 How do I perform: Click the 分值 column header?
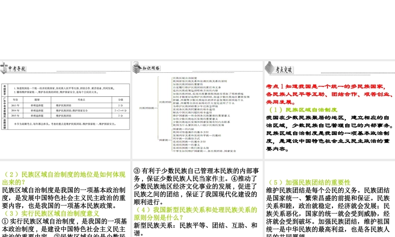[120, 100]
